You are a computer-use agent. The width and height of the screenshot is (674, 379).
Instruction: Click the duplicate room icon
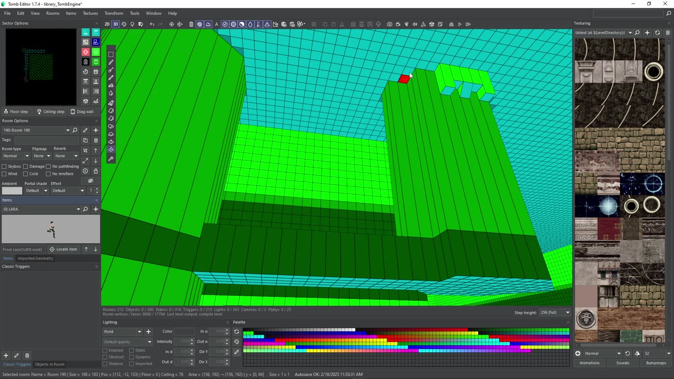pyautogui.click(x=85, y=141)
